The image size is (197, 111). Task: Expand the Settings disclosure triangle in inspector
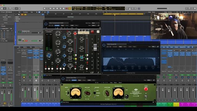click(x=1, y=39)
